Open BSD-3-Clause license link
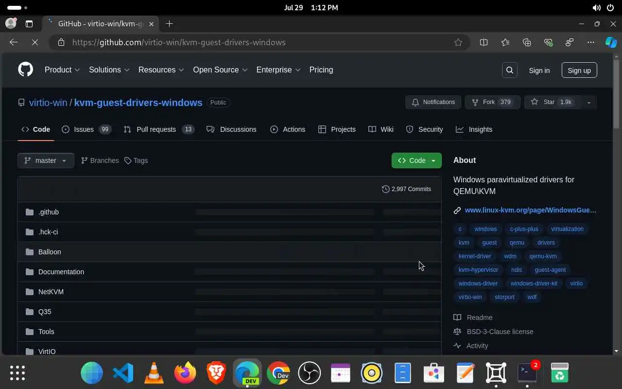This screenshot has width=622, height=389. [494, 332]
